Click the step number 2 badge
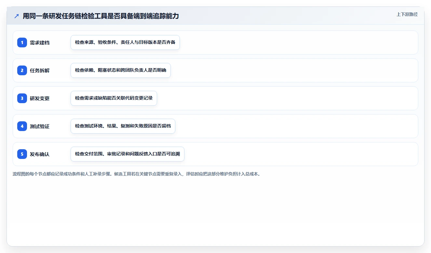 [22, 70]
